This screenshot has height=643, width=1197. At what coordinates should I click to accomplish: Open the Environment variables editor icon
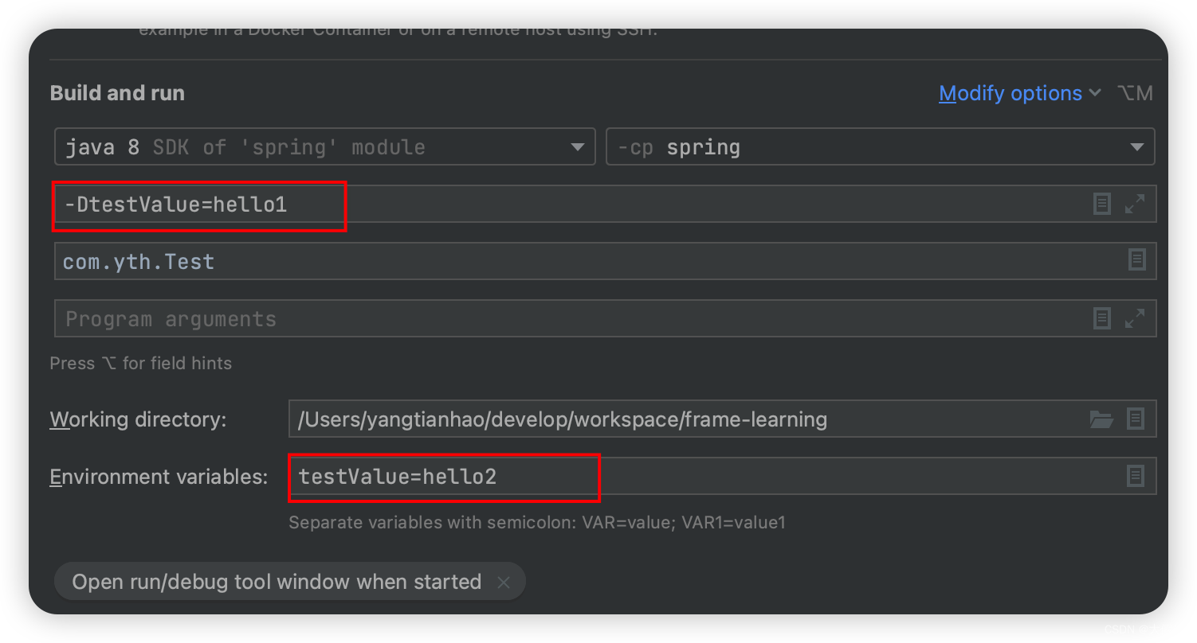tap(1136, 476)
